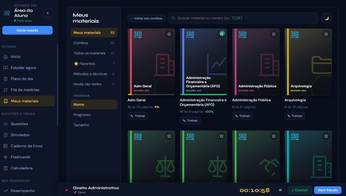The image size is (346, 196).
Task: Click Abrir Estudo button
Action: click(328, 190)
